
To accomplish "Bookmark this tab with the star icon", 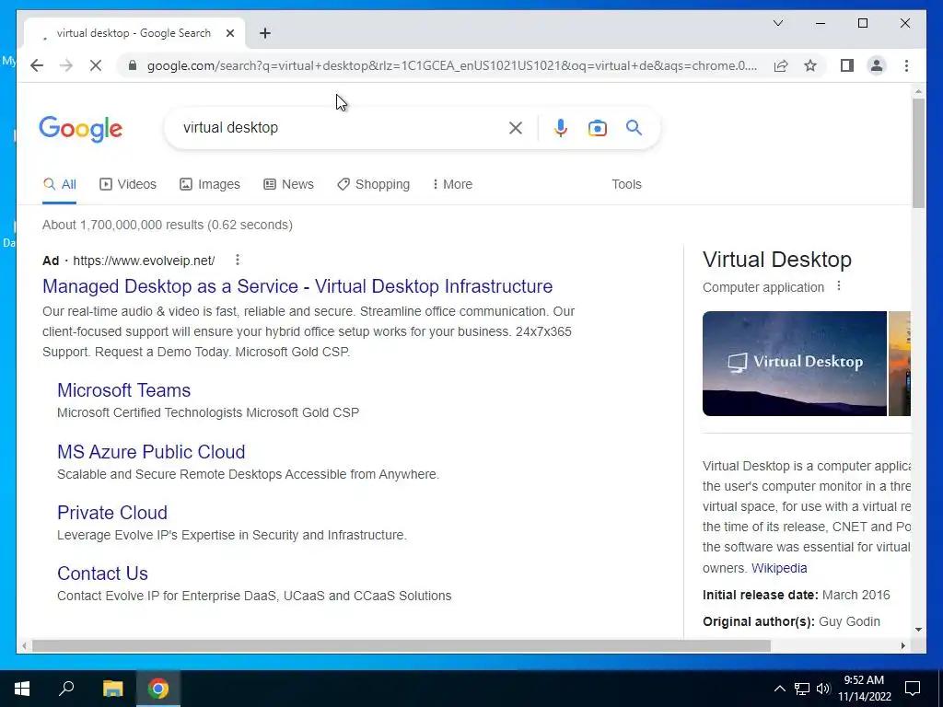I will [810, 65].
